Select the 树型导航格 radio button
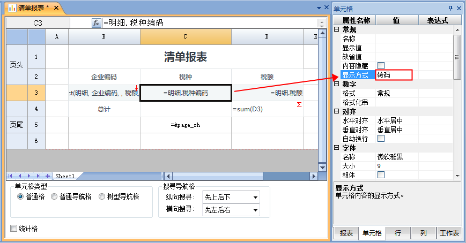This screenshot has height=243, width=466. pos(102,197)
